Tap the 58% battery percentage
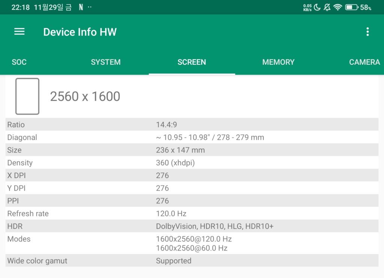 (x=366, y=7)
